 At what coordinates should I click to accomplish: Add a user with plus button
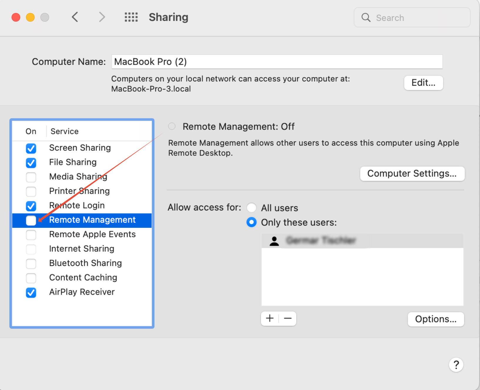click(x=270, y=319)
